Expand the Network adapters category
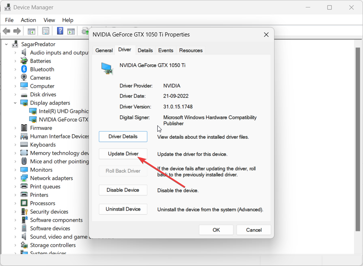Image resolution: width=363 pixels, height=266 pixels. tap(15, 178)
